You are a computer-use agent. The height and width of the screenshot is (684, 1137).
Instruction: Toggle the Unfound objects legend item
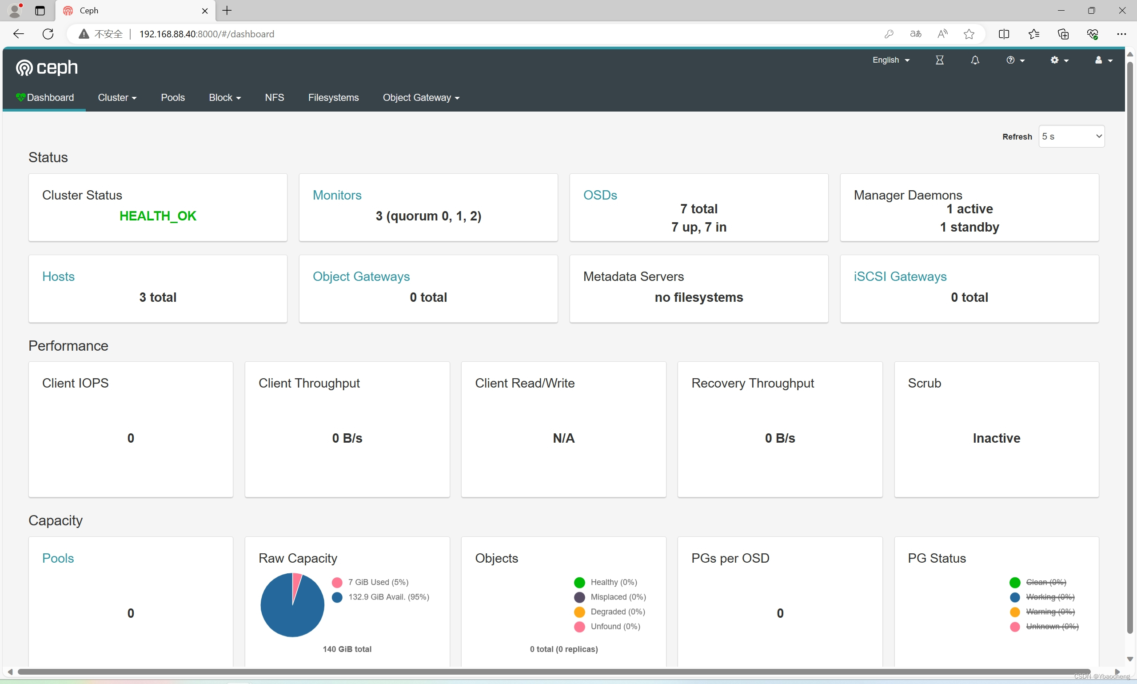tap(607, 627)
